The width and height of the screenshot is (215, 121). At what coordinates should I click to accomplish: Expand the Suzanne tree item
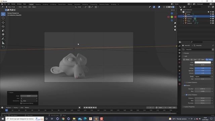coord(183,23)
